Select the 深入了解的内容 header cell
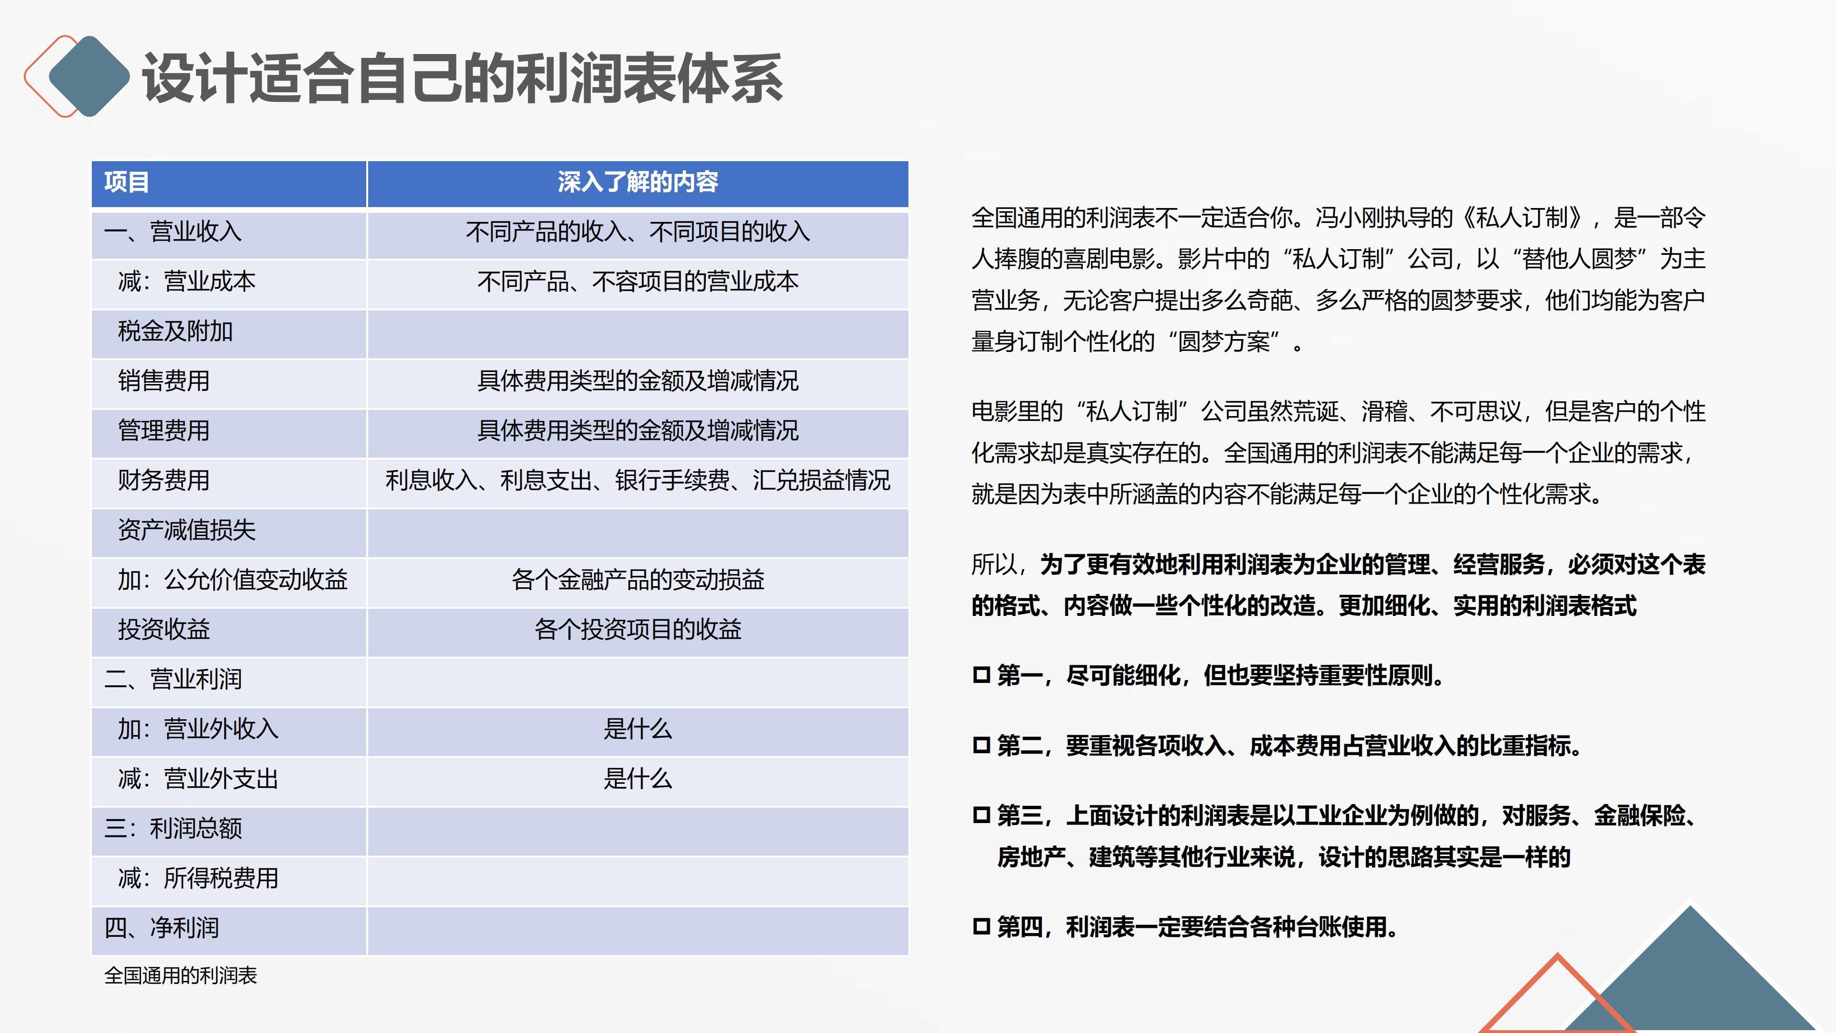The height and width of the screenshot is (1033, 1836). [x=637, y=183]
